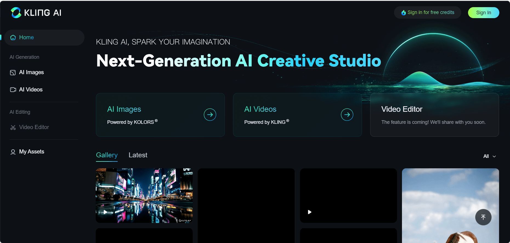The image size is (510, 243).
Task: Open Home in the sidebar
Action: click(x=44, y=38)
